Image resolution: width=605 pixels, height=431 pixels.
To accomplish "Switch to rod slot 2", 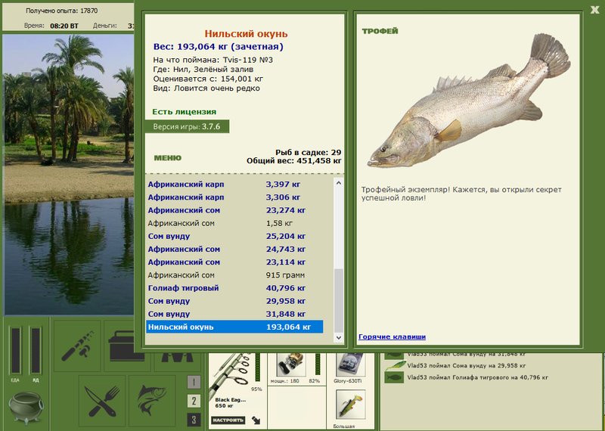I will click(194, 401).
